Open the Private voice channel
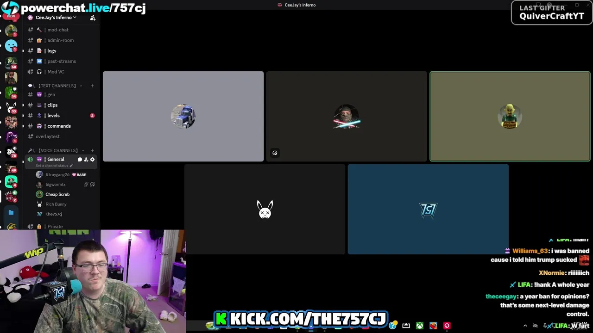 coord(61,226)
